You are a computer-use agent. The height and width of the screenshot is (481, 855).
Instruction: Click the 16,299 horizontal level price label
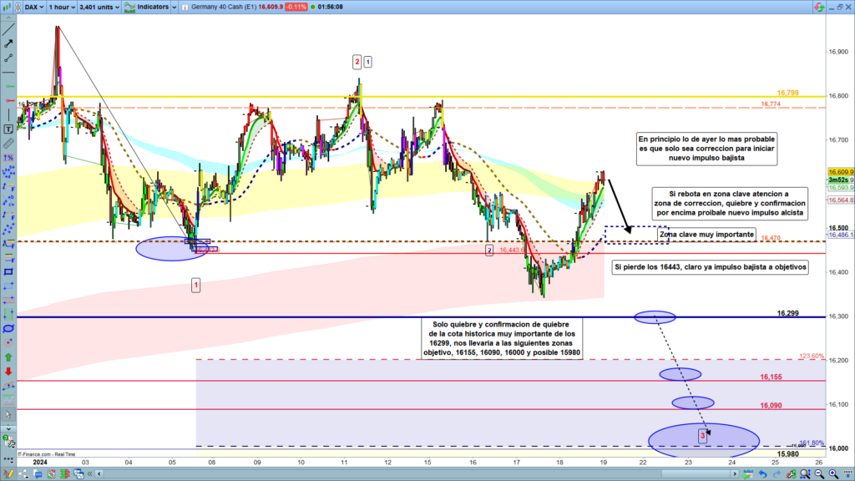[x=787, y=313]
